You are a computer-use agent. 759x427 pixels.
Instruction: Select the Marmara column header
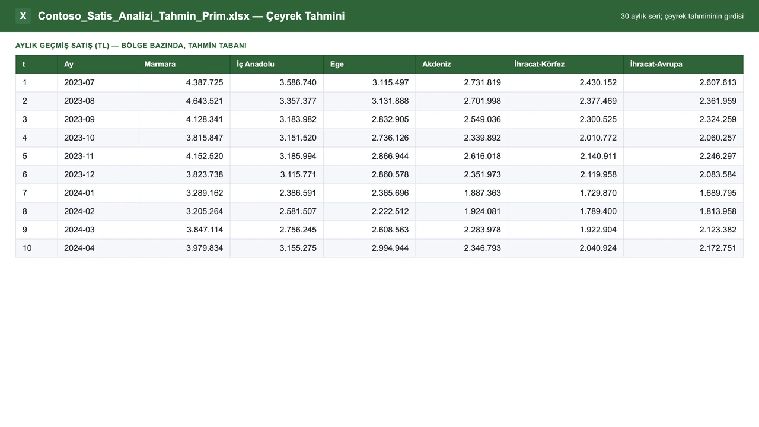pos(184,64)
